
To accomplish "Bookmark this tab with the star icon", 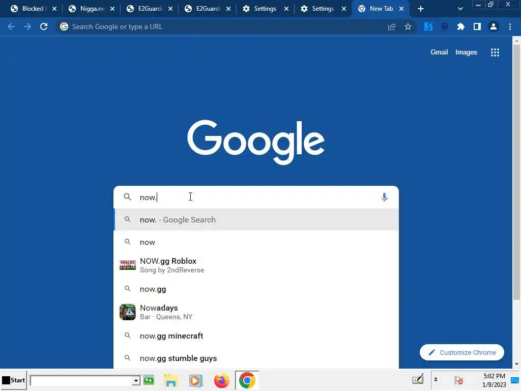I will (x=408, y=26).
